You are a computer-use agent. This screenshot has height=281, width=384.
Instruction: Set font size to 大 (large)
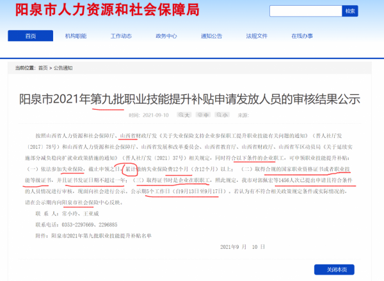click(184, 115)
